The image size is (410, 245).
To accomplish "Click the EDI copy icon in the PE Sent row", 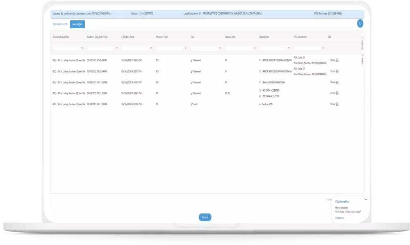I will pos(337,104).
